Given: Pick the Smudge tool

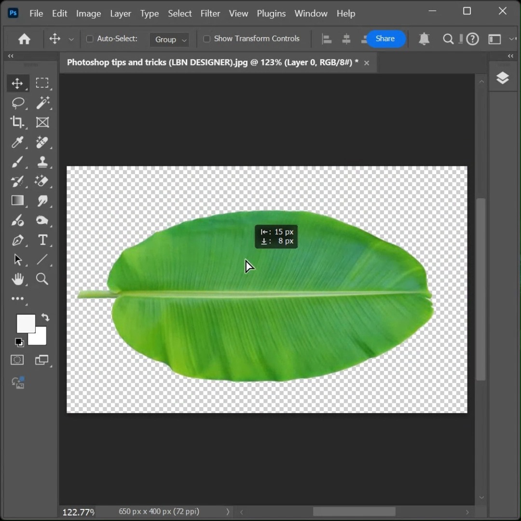Looking at the screenshot, I should 42,201.
